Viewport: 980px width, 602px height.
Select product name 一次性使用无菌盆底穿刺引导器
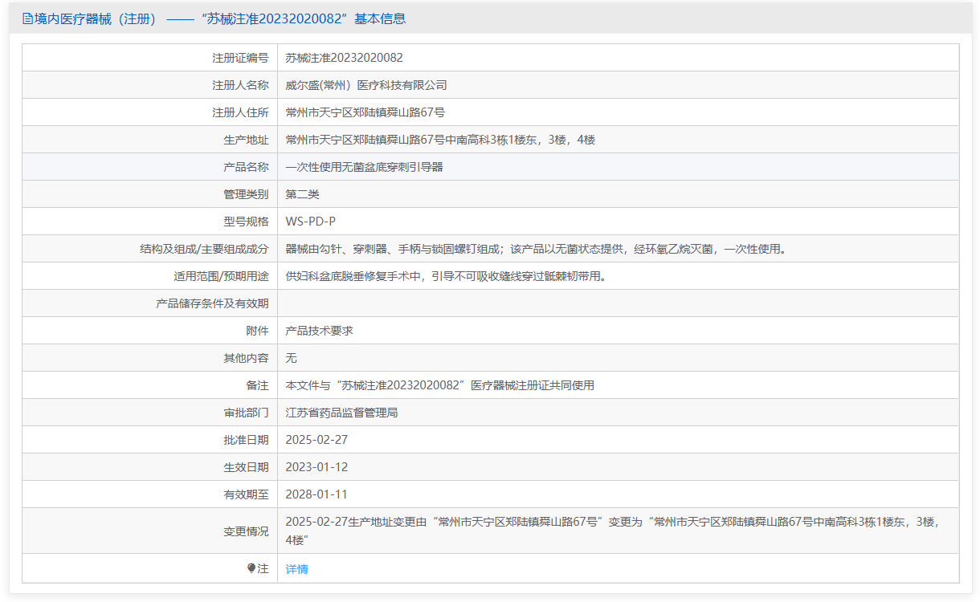(365, 167)
